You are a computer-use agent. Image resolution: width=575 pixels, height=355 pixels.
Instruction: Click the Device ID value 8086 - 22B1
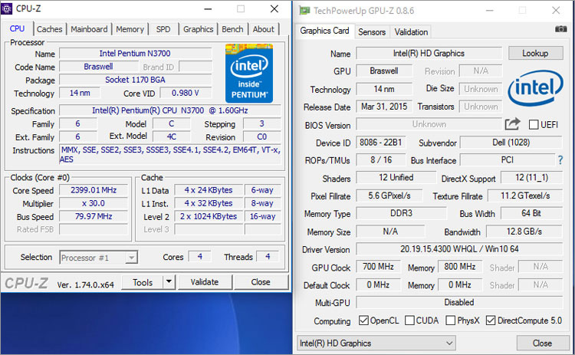[x=380, y=143]
